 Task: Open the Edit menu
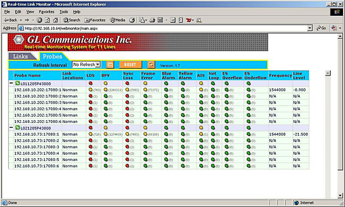click(18, 12)
